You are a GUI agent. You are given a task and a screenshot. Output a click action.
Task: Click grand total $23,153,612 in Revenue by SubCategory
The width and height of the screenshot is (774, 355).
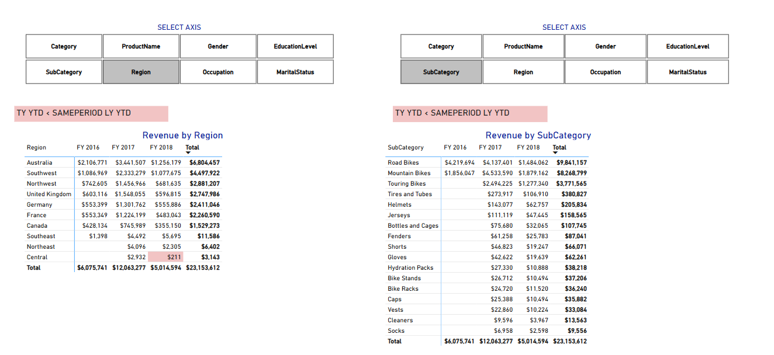[570, 341]
